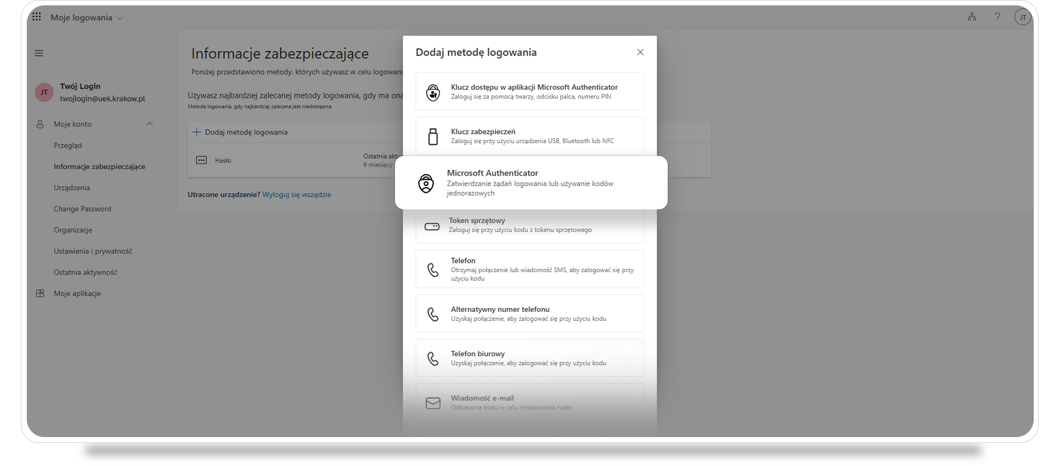Open Urządzenia in the sidebar
The width and height of the screenshot is (1060, 466).
click(72, 187)
